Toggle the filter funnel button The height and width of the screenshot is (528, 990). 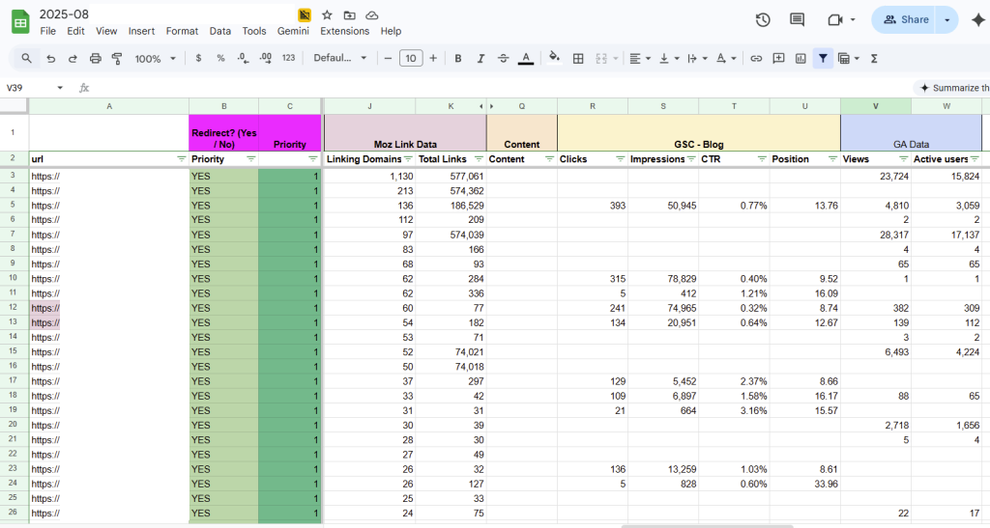[823, 59]
